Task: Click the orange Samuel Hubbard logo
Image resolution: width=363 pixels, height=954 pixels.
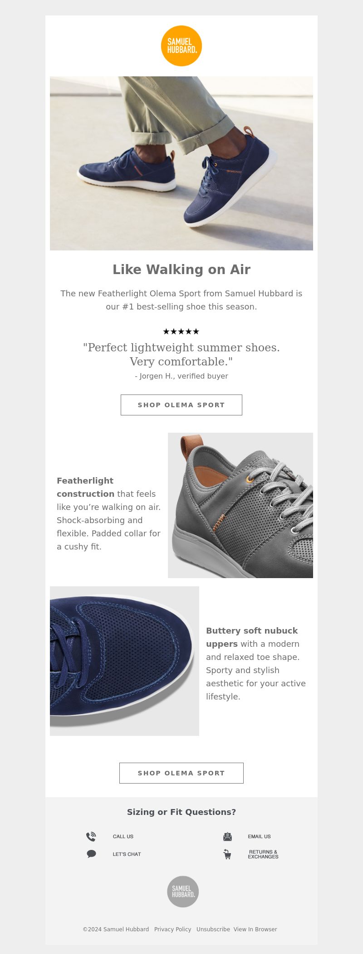Action: coord(181,46)
